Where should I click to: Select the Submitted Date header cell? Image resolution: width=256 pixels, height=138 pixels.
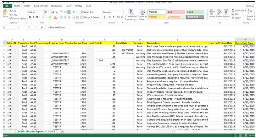(x=245, y=43)
